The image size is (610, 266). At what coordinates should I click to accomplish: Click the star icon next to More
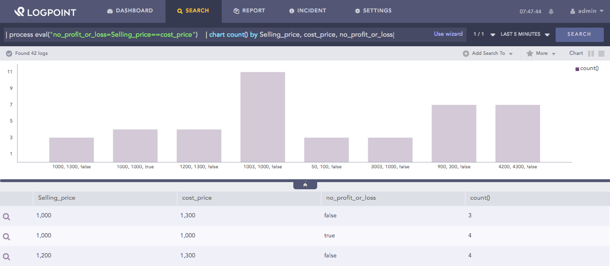(529, 53)
